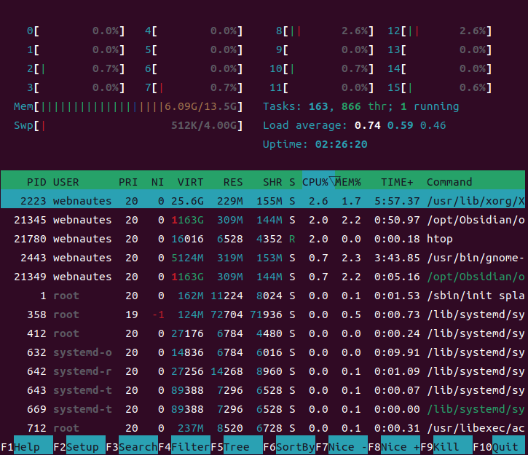Image resolution: width=528 pixels, height=455 pixels.
Task: Sort by PID column header
Action: (x=36, y=182)
